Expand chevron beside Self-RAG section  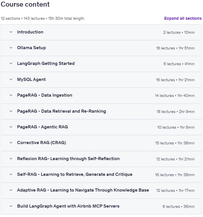click(x=11, y=174)
